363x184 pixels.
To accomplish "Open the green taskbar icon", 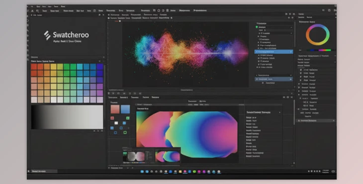I will click(x=194, y=172).
